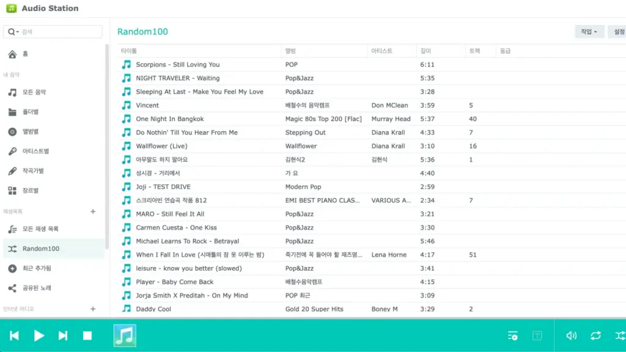This screenshot has width=626, height=352.
Task: Open 모든 재생 목록 playlists view
Action: pos(54,229)
